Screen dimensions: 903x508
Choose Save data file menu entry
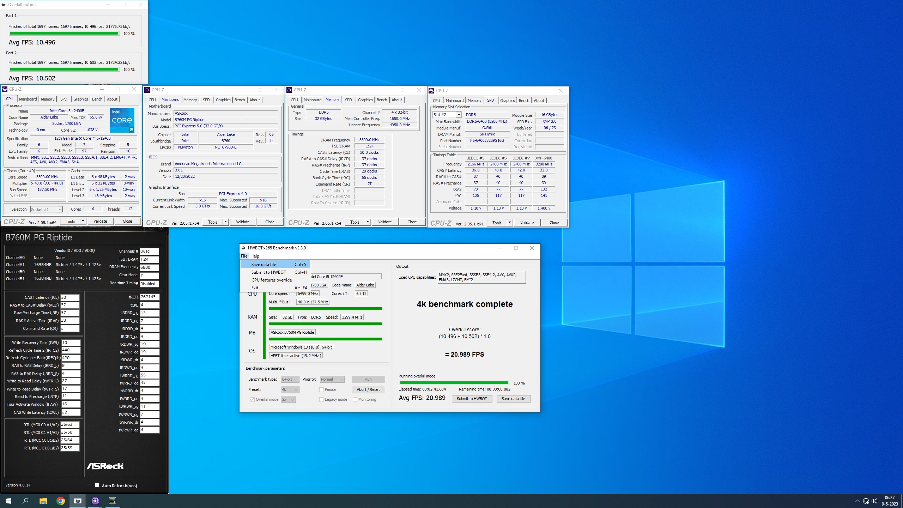pyautogui.click(x=275, y=265)
